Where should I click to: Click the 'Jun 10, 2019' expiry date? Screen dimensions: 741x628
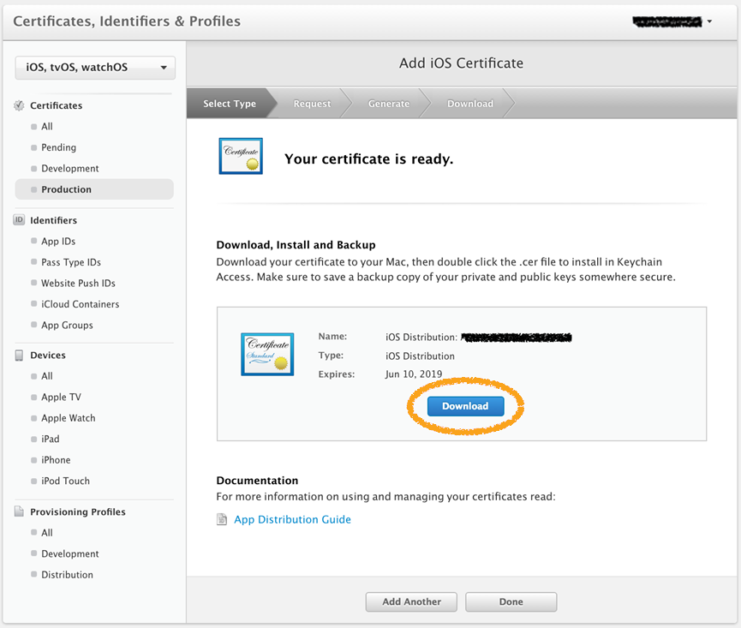point(414,374)
